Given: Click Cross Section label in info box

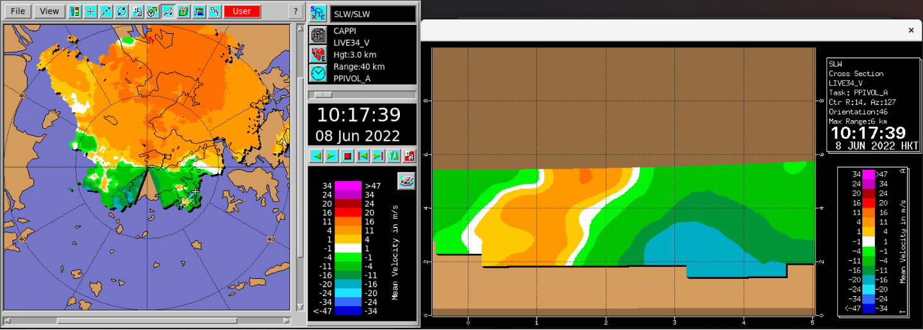Looking at the screenshot, I should tap(856, 74).
